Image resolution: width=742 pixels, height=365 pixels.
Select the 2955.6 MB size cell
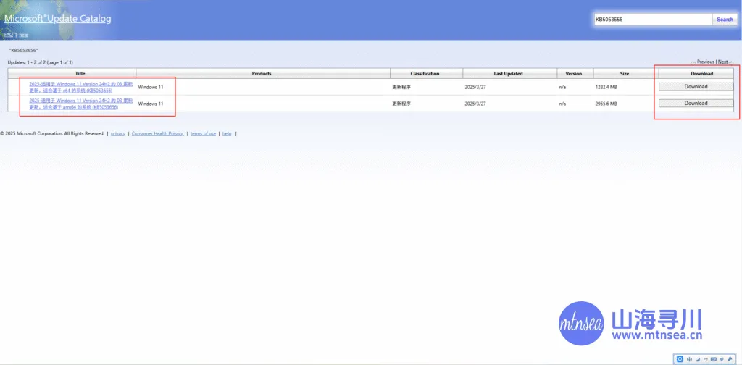coord(606,104)
